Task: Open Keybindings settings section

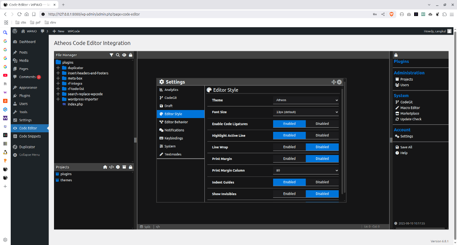Action: (181, 138)
